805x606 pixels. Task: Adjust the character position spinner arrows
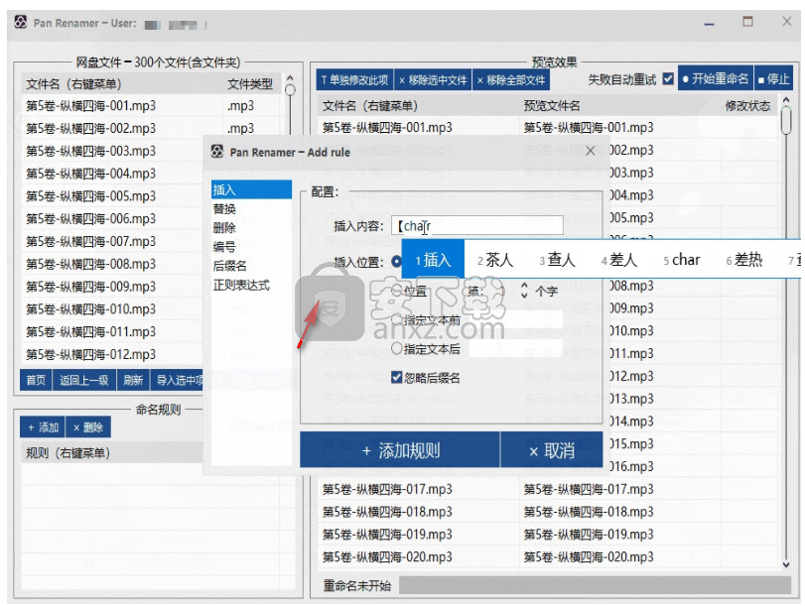tap(524, 291)
